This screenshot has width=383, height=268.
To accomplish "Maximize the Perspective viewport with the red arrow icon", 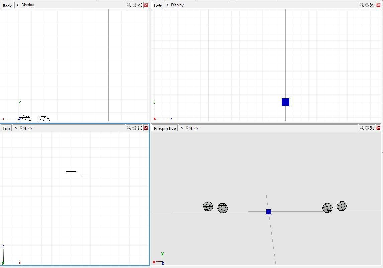I will click(378, 128).
